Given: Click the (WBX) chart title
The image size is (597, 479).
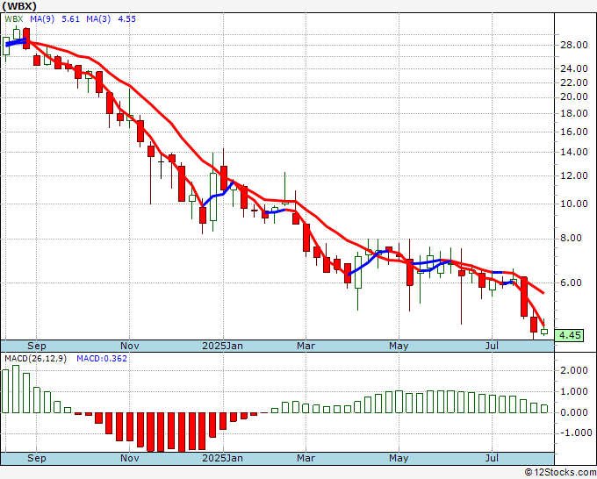Looking at the screenshot, I should click(19, 6).
